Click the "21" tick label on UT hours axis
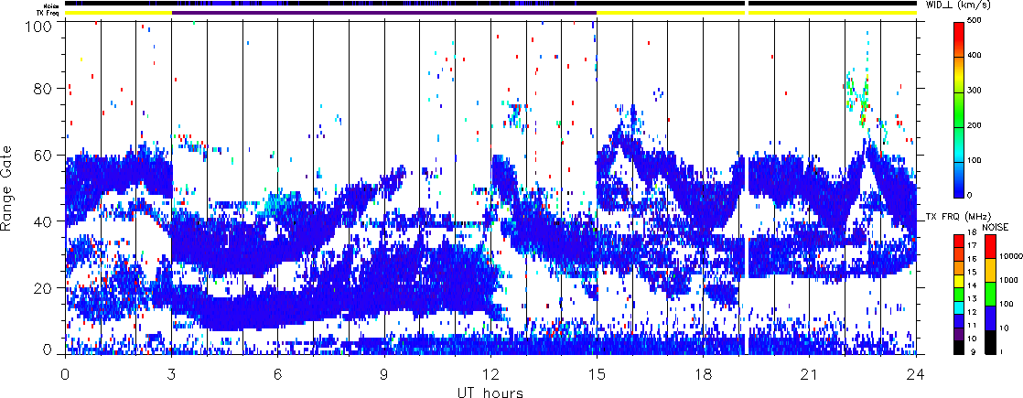 click(810, 374)
